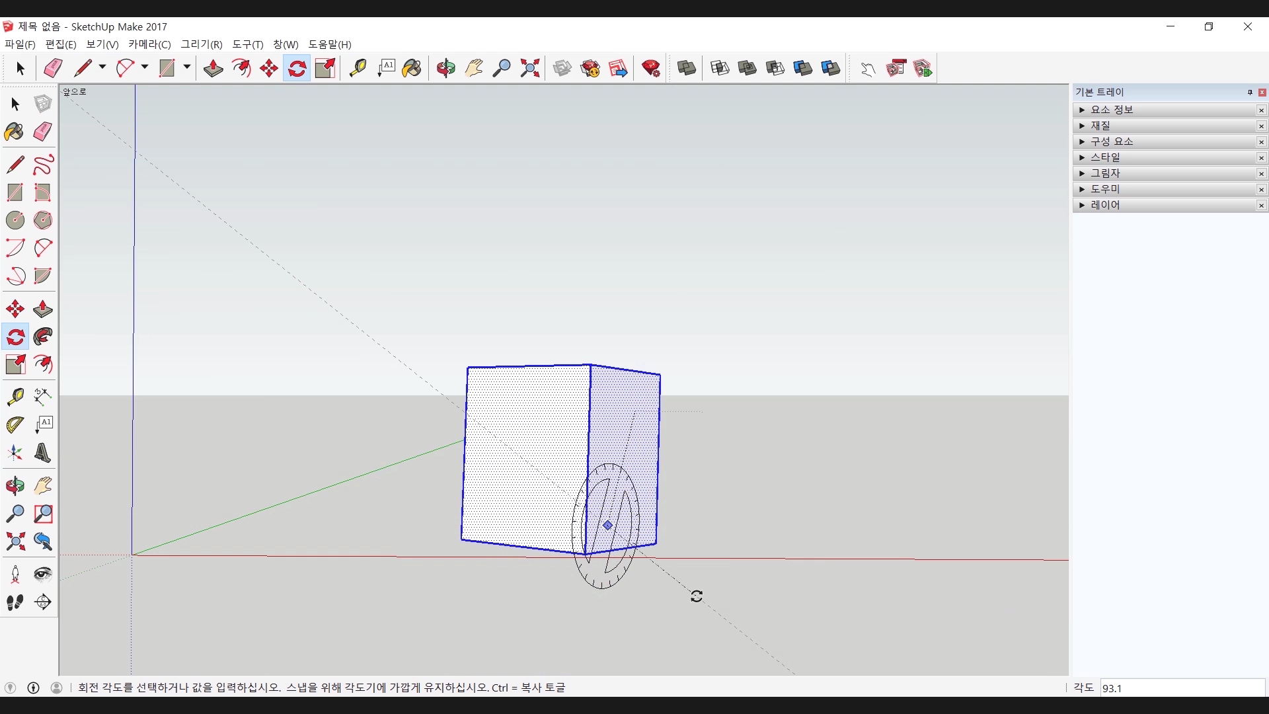Pick the Protractor tool
The image size is (1269, 714).
click(15, 424)
